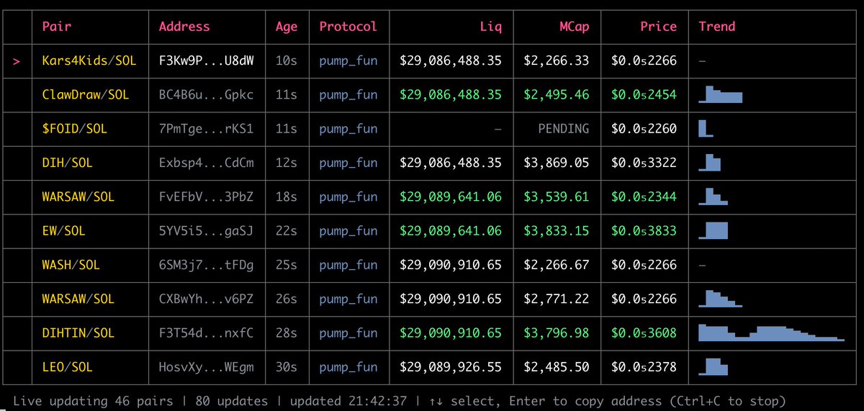Select the $FOID/SOL pair
Image resolution: width=864 pixels, height=411 pixels.
74,129
